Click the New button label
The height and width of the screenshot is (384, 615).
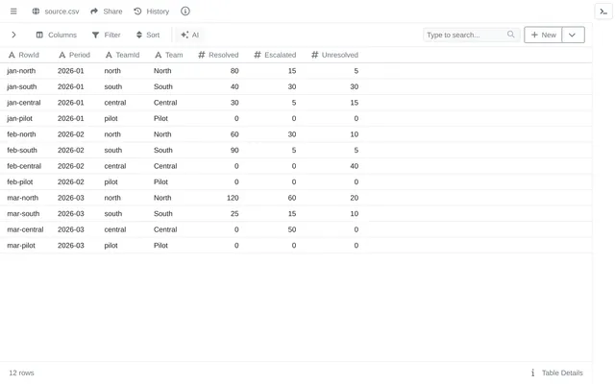point(549,35)
